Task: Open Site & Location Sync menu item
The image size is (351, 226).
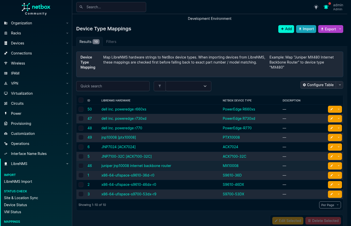Action: [x=21, y=198]
